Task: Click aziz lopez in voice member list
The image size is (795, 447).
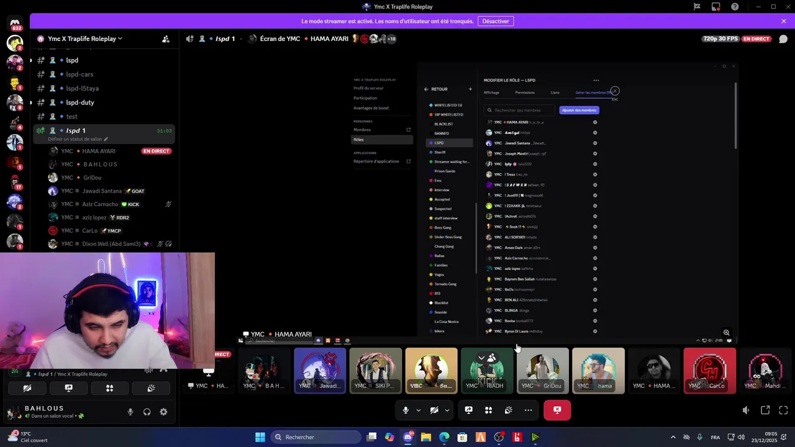Action: point(111,217)
